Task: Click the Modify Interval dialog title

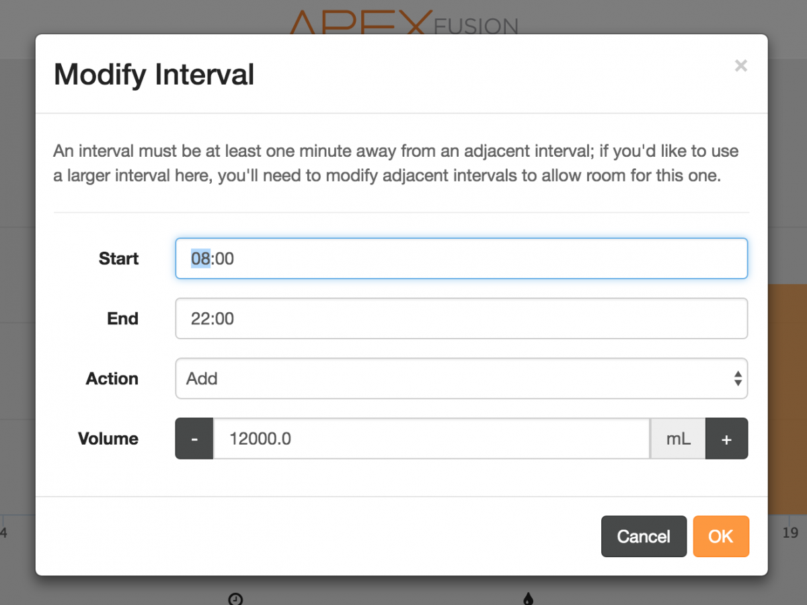Action: tap(154, 74)
